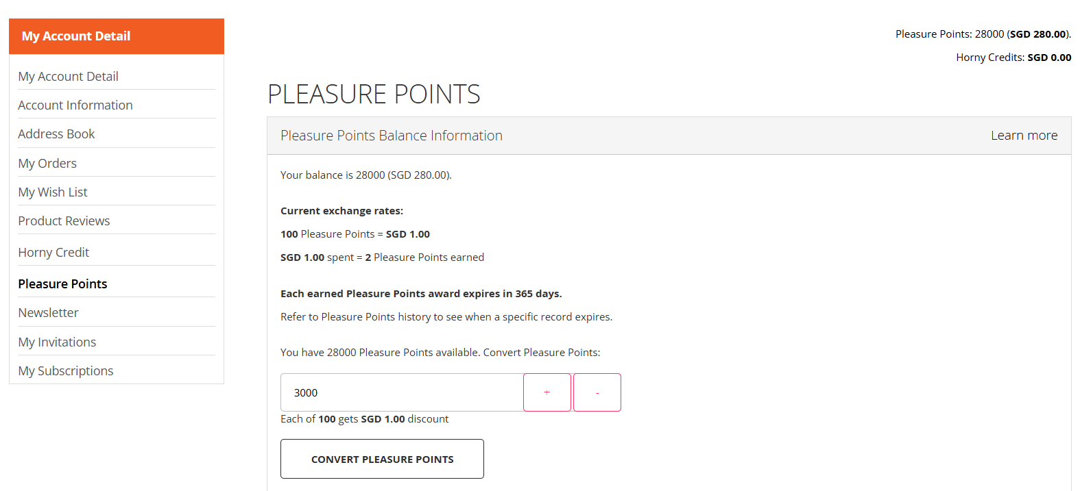Click the Convert Pleasure Points button

[382, 459]
